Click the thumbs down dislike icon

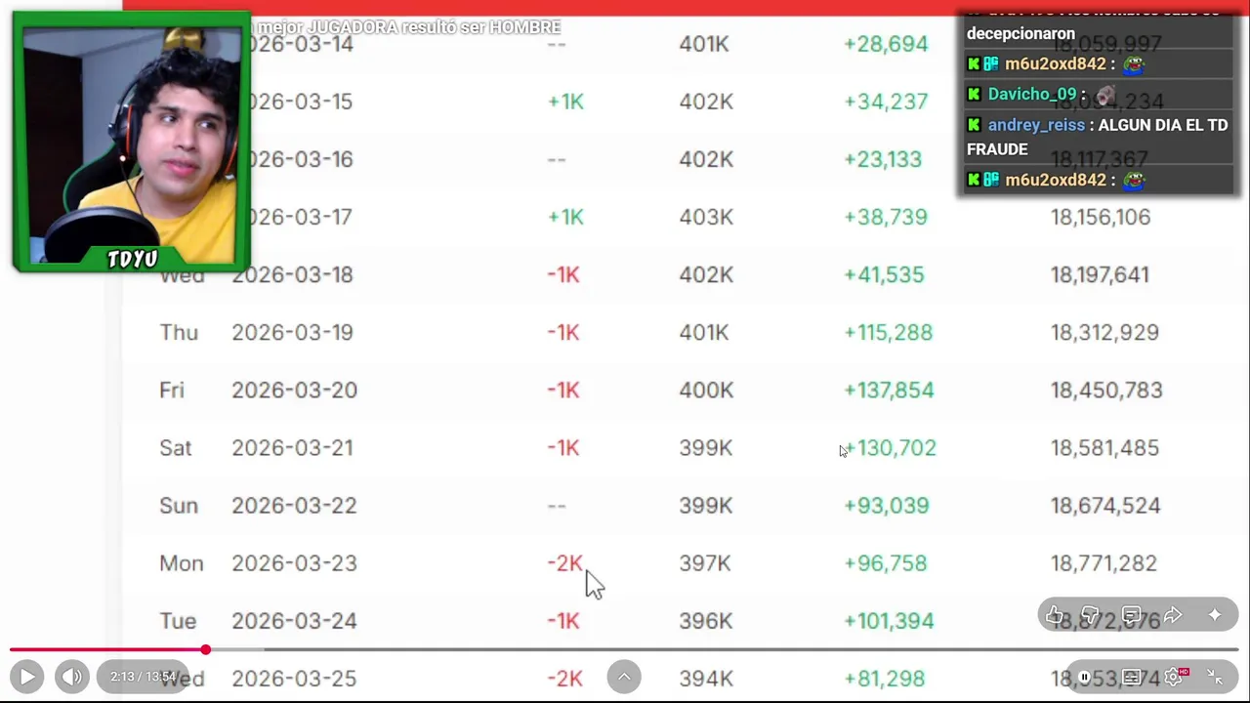1091,615
